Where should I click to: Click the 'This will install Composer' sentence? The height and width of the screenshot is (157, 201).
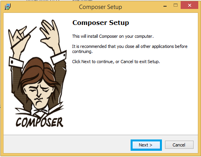(113, 36)
